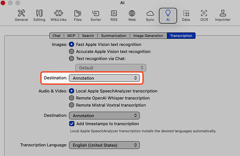Open the General preferences pane
240x156 pixels.
[21, 16]
